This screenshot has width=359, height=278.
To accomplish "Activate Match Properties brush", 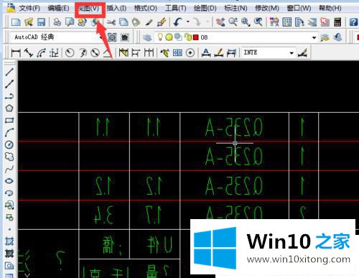I will [x=149, y=22].
